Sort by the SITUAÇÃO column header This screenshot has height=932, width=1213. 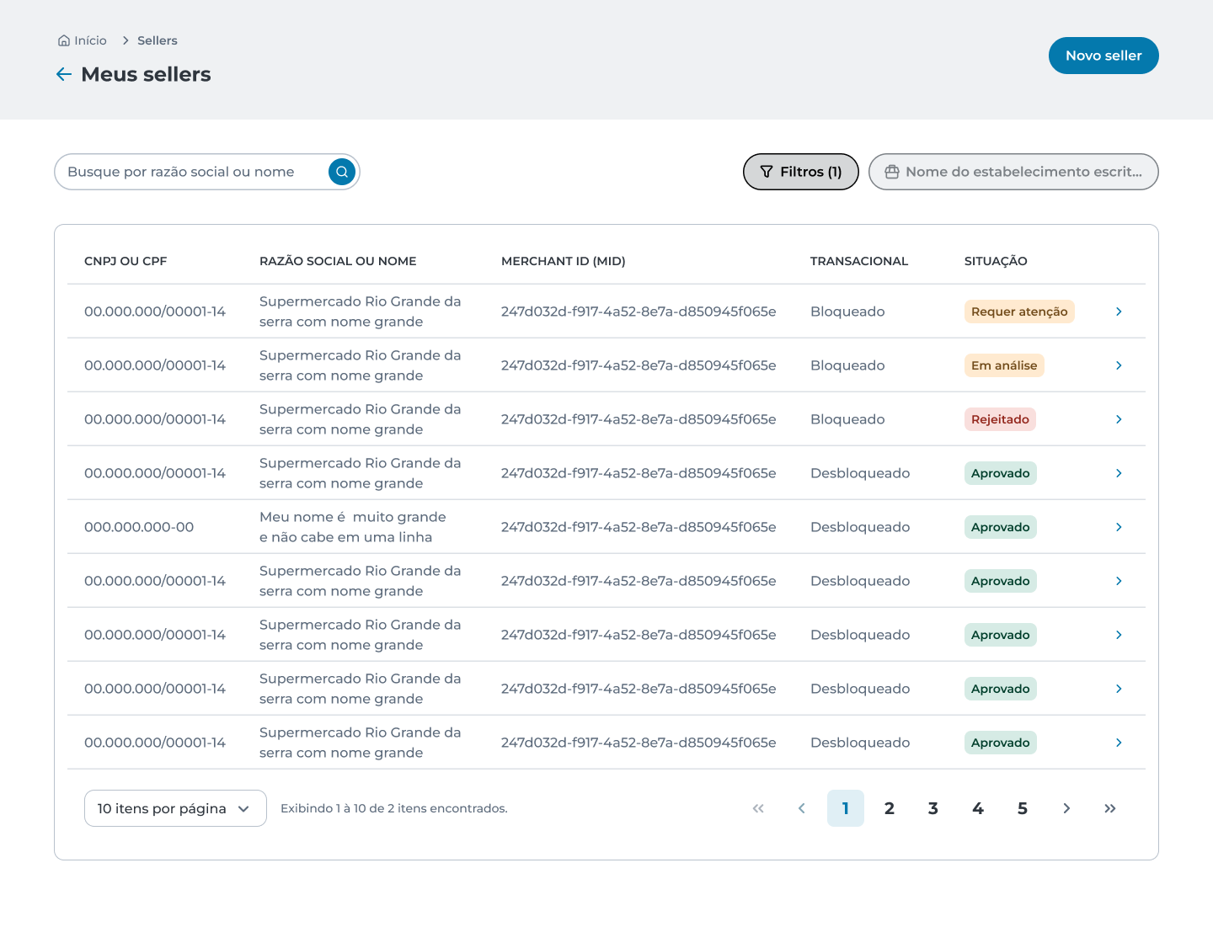pyautogui.click(x=996, y=261)
